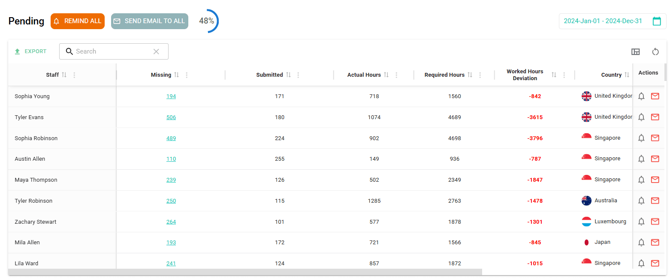Click the Export upload arrow icon
The image size is (670, 279).
pyautogui.click(x=18, y=51)
